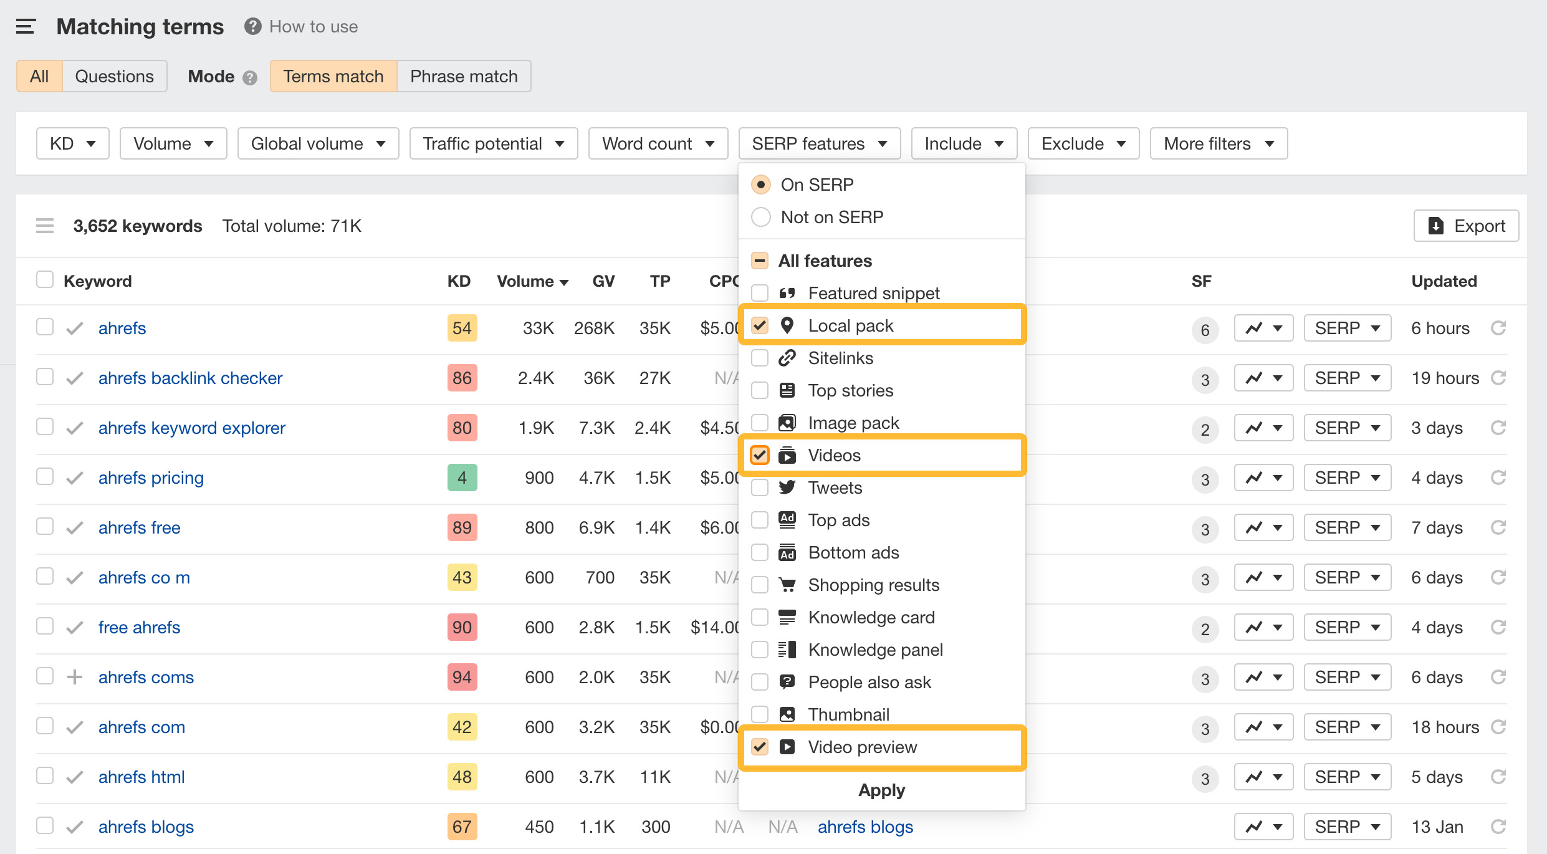The image size is (1547, 854).
Task: Expand the SERP dropdown for ahrefs free
Action: 1347,527
